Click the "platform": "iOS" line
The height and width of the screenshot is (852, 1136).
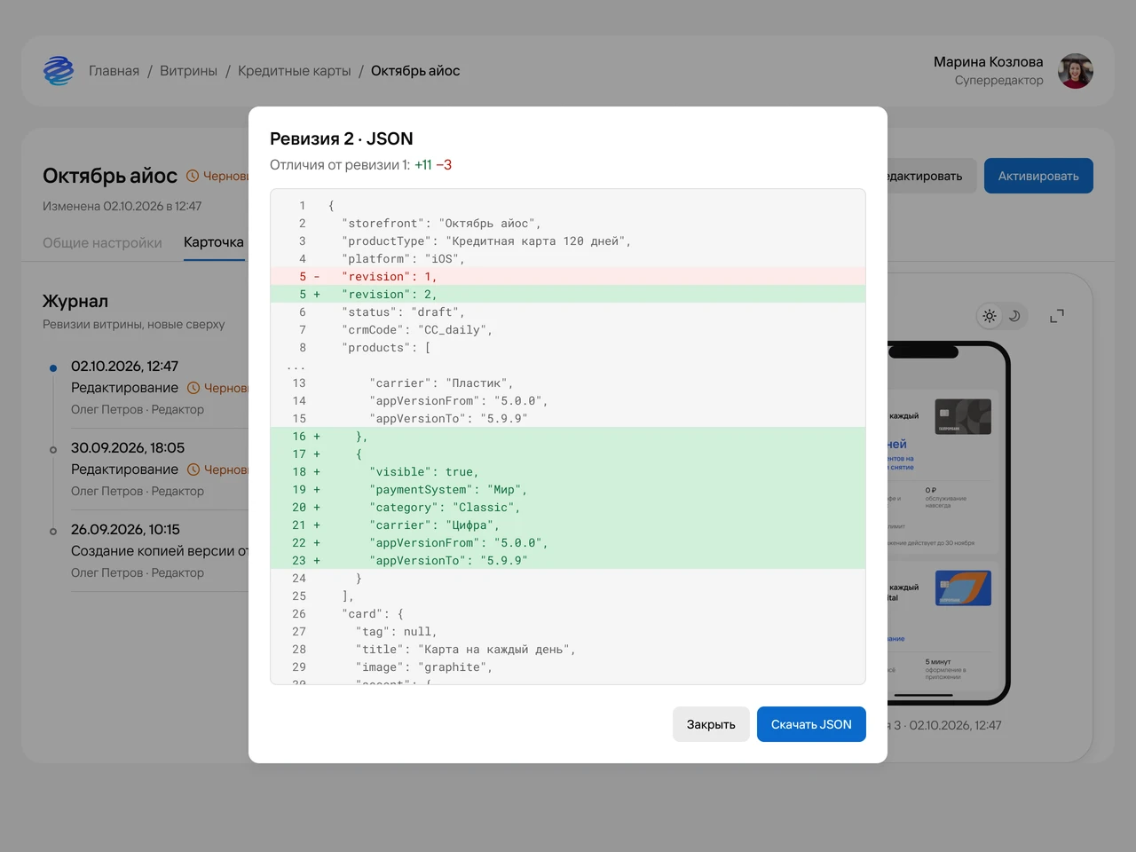(x=568, y=259)
